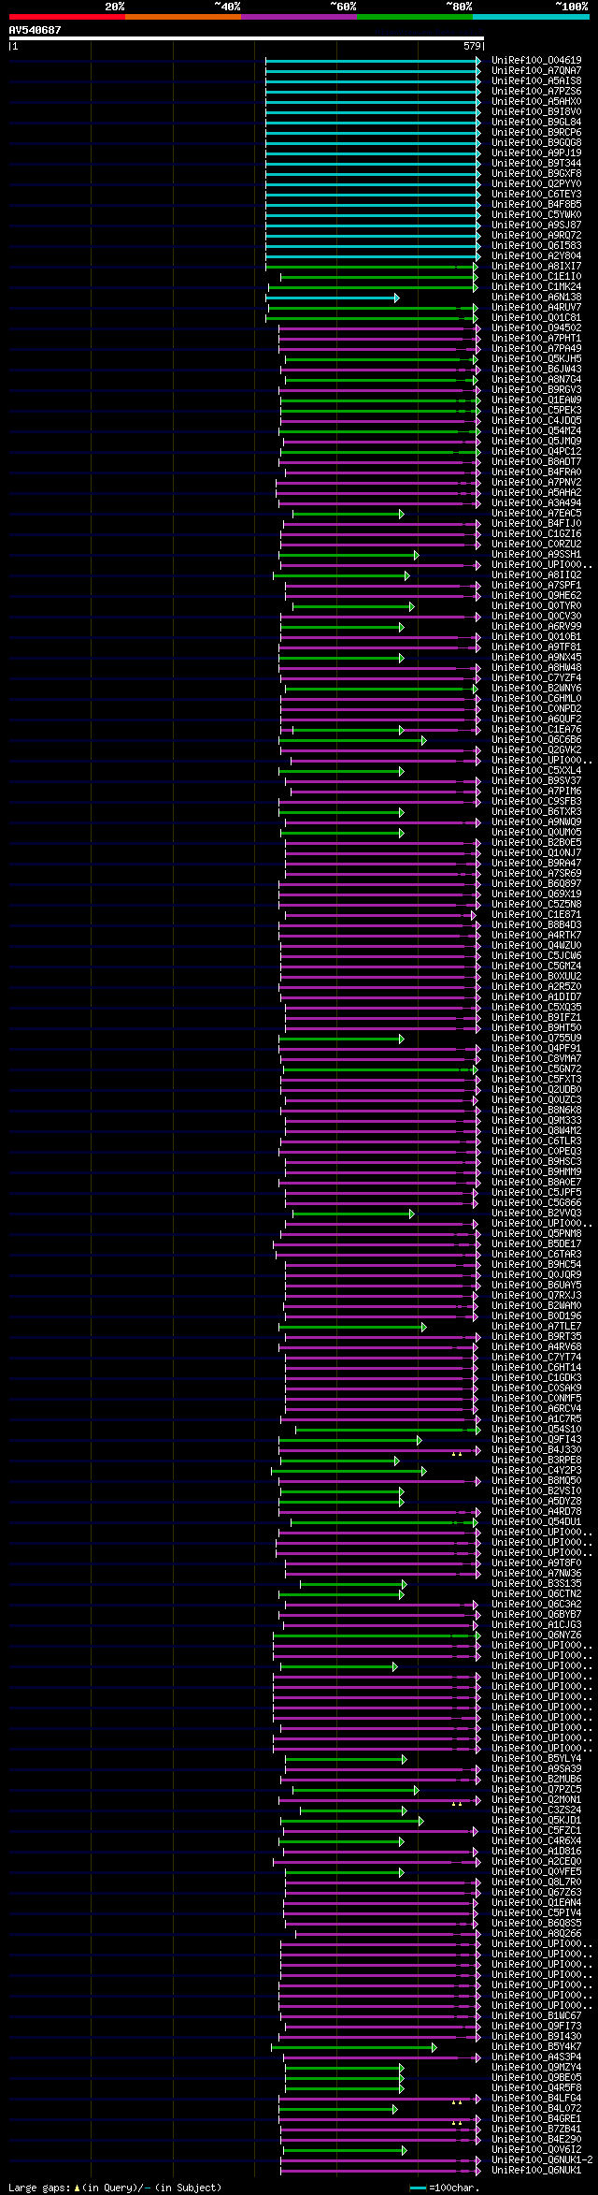Click the green bar for UniRef100_Q6C6B6
This screenshot has width=598, height=2195.
pyautogui.click(x=353, y=740)
